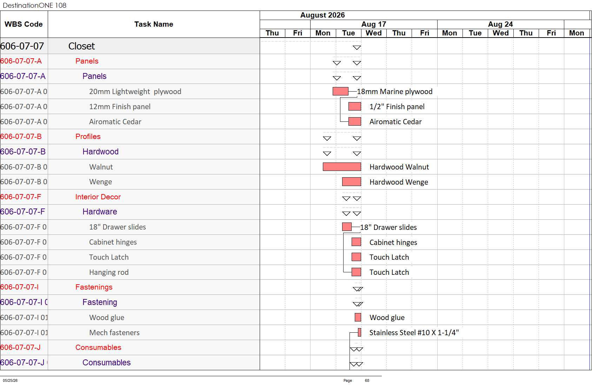Select the Task Name column header
Screen dimensions: 592x385
pyautogui.click(x=154, y=24)
